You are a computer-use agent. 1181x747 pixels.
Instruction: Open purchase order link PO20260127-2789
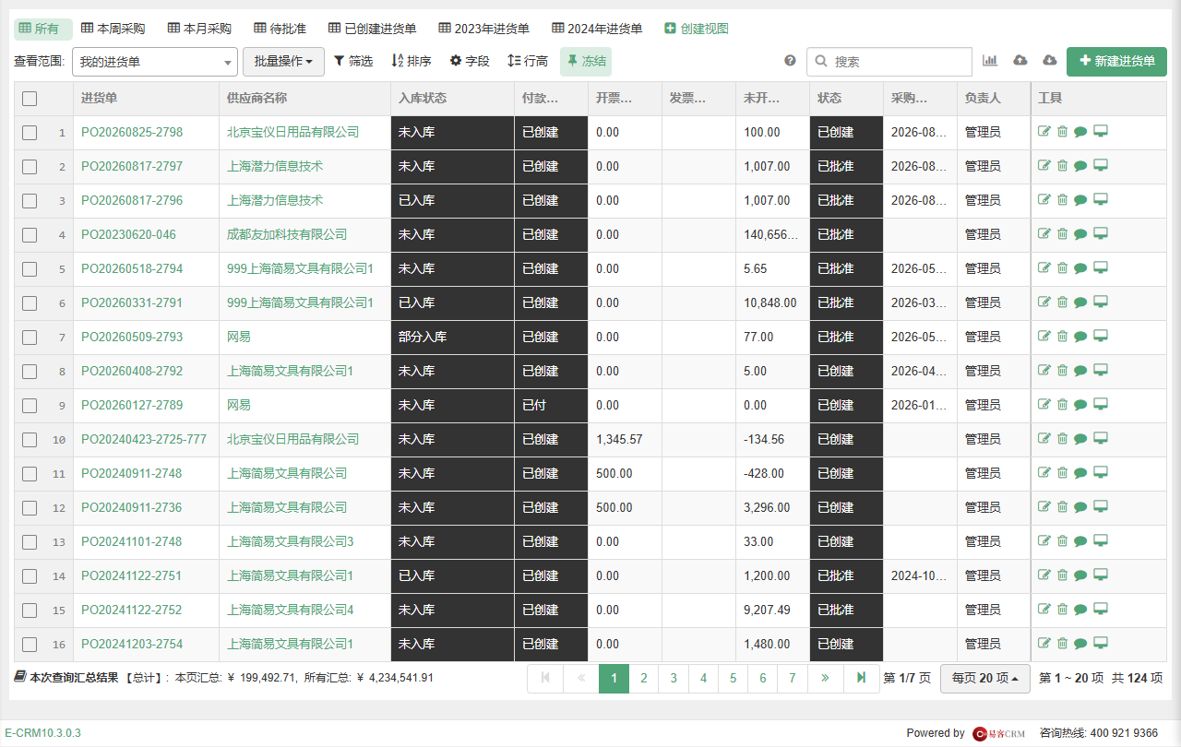click(x=132, y=405)
